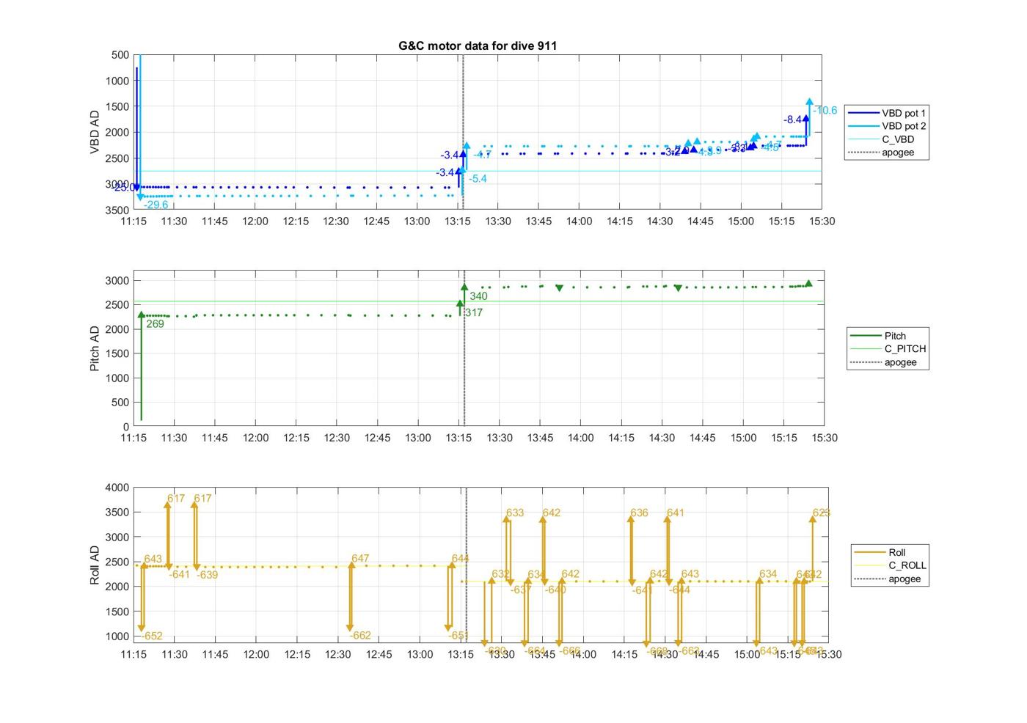Image resolution: width=1027 pixels, height=723 pixels.
Task: Click "apogee" in the VBD plot legend
Action: click(x=882, y=153)
